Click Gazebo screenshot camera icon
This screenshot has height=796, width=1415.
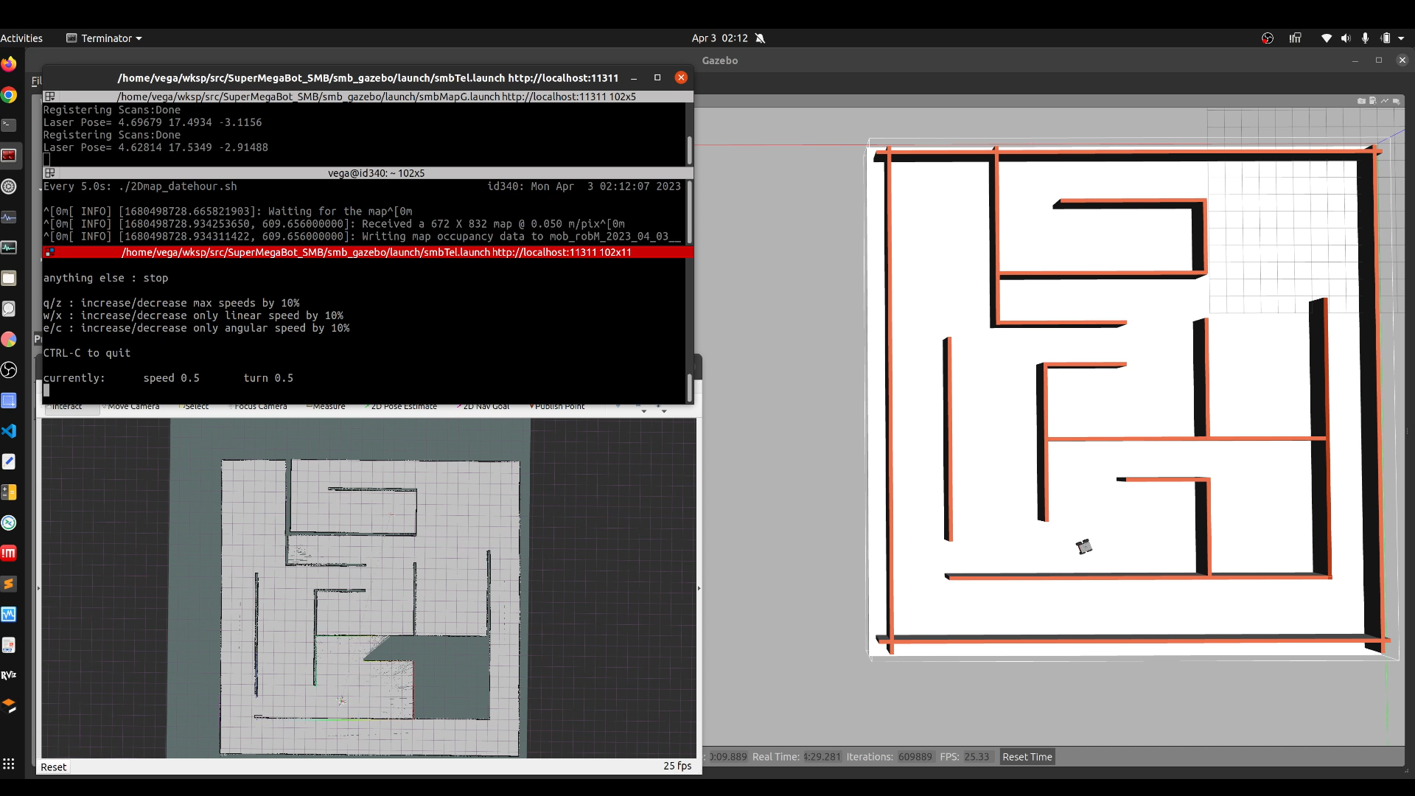coord(1361,101)
